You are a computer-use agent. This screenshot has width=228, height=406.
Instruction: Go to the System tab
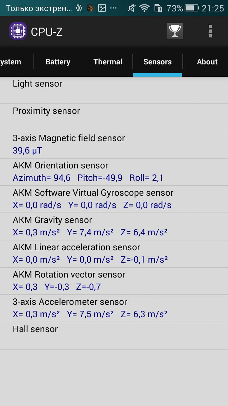point(16,62)
